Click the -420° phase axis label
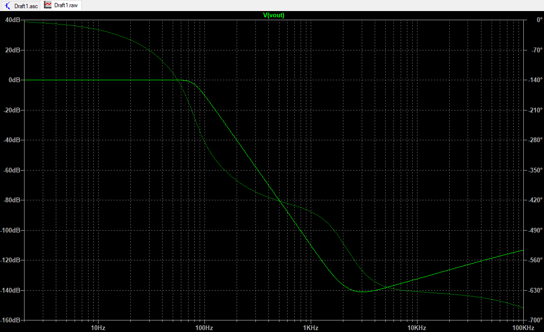Viewport: 544px width, 332px height. pos(535,200)
